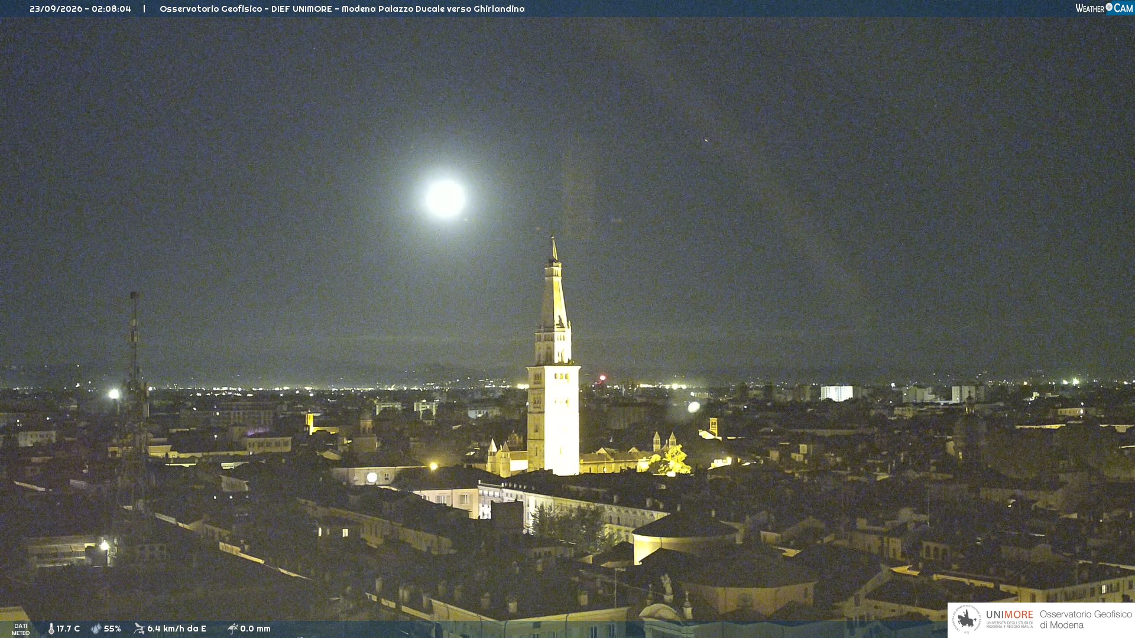The width and height of the screenshot is (1135, 638).
Task: Click the Osservatorio Geofisico di Modena text
Action: (x=1085, y=620)
